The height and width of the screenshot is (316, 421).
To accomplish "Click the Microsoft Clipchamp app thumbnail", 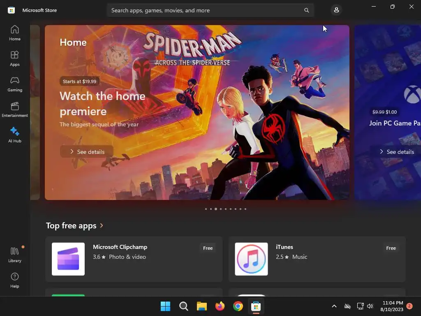I will (x=68, y=259).
